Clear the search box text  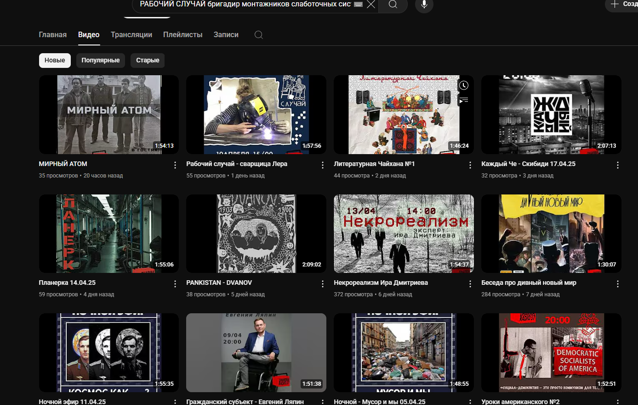click(x=371, y=5)
